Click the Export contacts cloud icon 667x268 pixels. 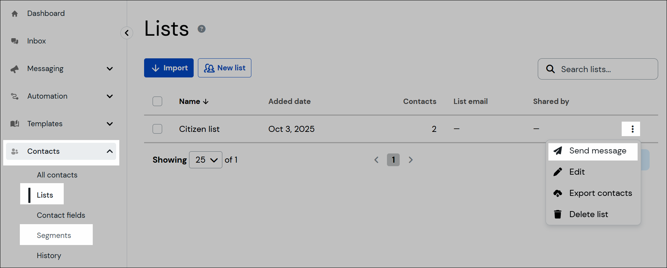coord(558,193)
